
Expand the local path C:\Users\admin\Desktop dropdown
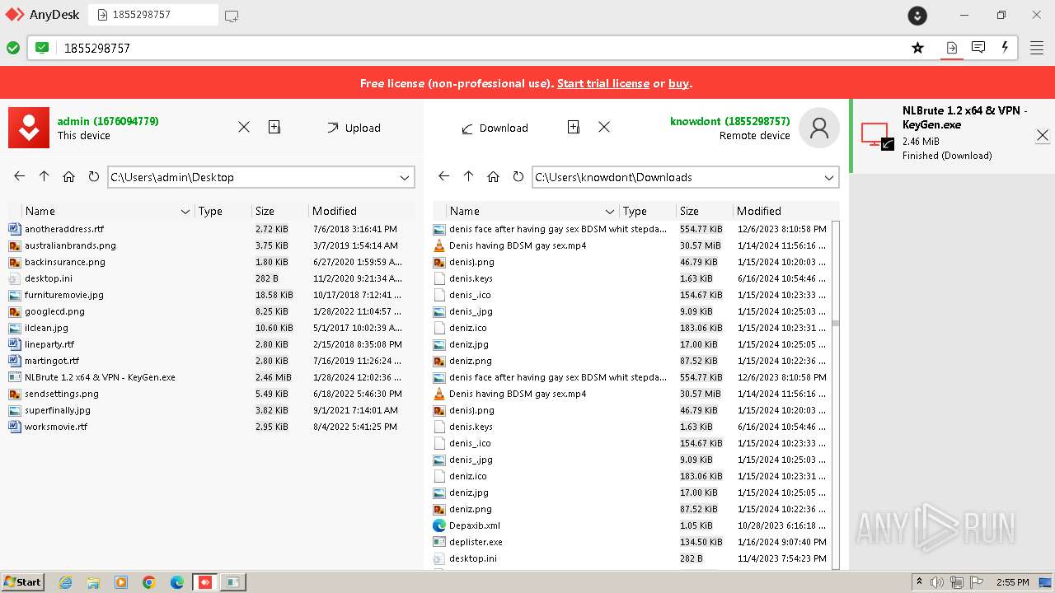click(405, 177)
